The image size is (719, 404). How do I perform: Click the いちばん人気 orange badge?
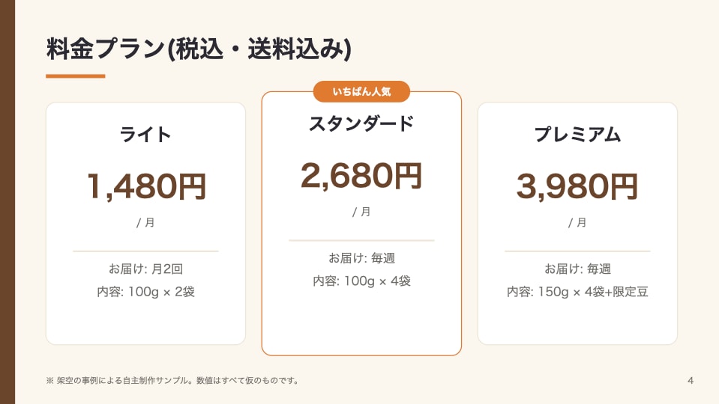click(361, 91)
